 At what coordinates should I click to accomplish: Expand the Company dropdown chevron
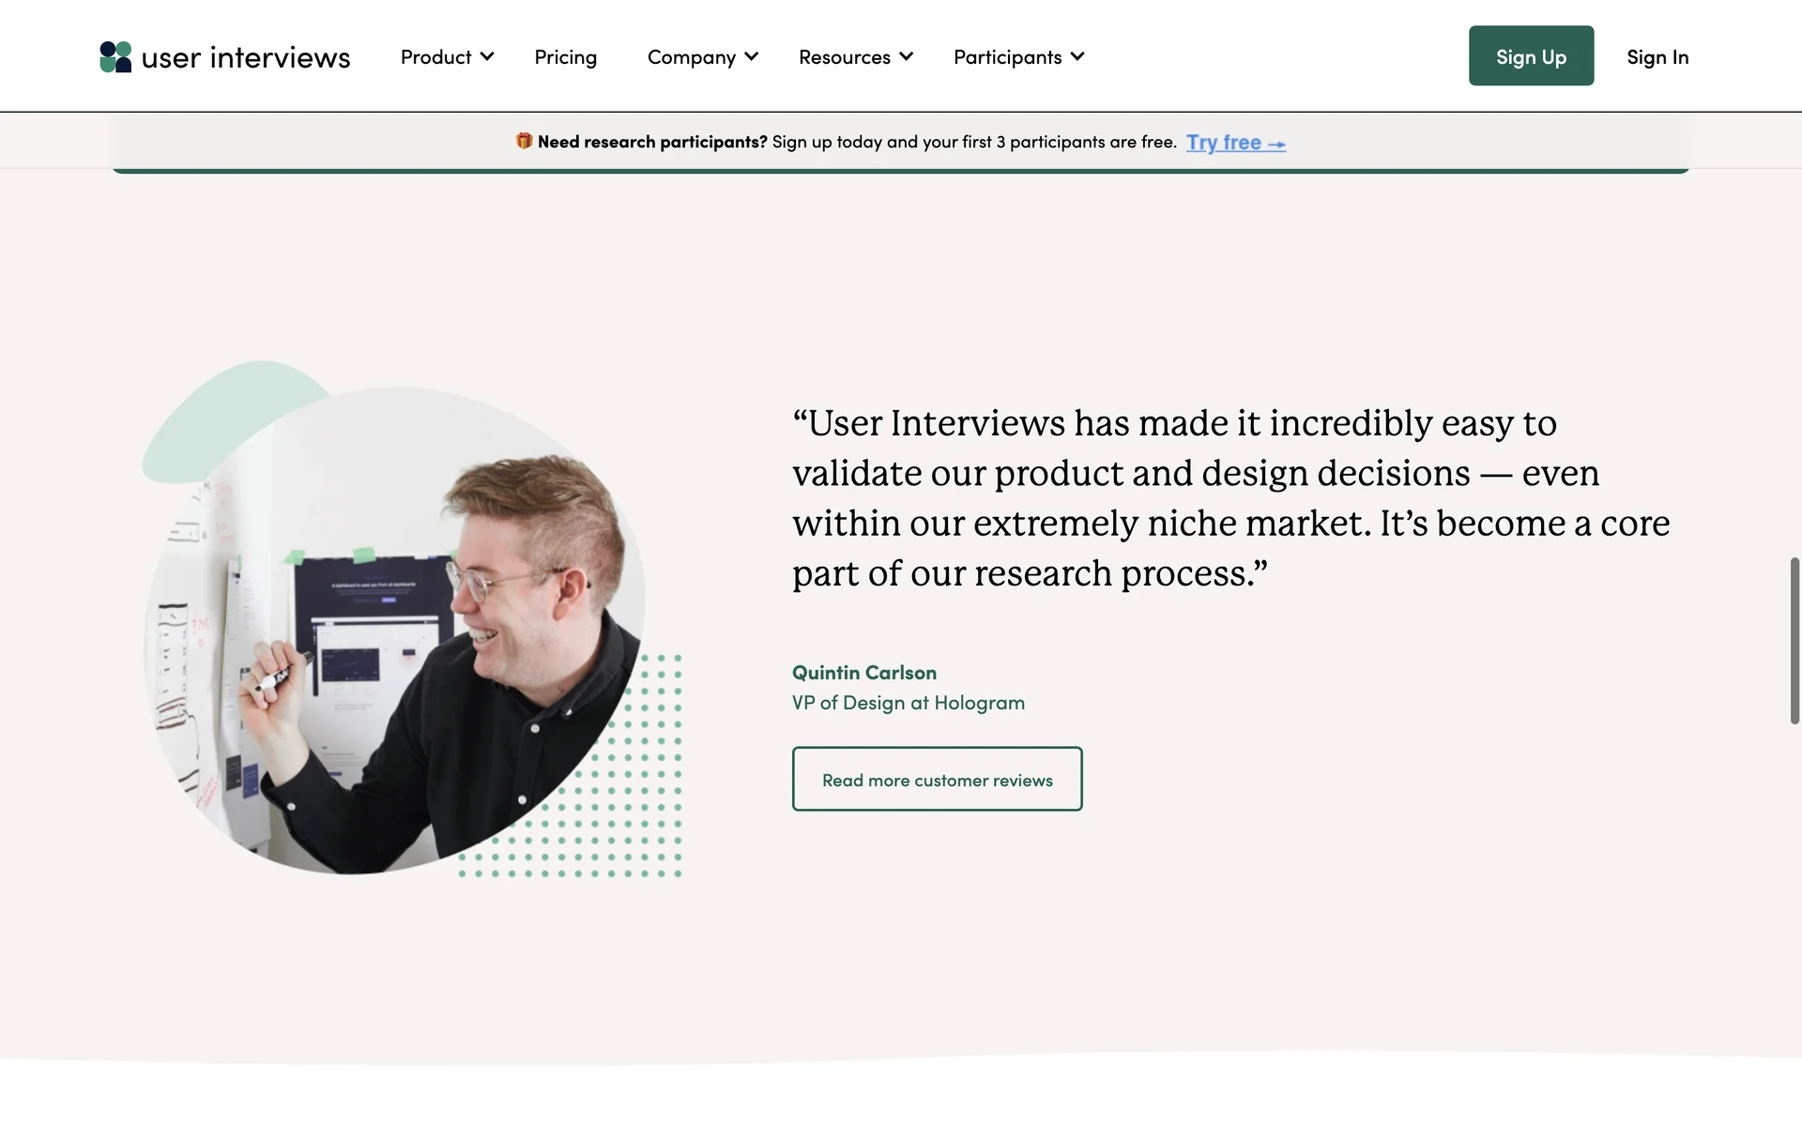coord(752,56)
